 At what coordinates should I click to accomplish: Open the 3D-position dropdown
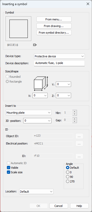[x=37, y=121]
